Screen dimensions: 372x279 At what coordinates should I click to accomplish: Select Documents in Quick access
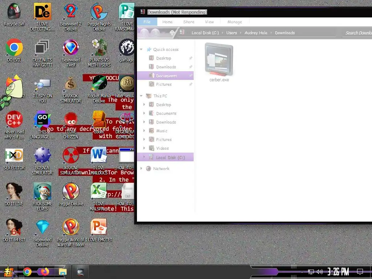(x=165, y=76)
